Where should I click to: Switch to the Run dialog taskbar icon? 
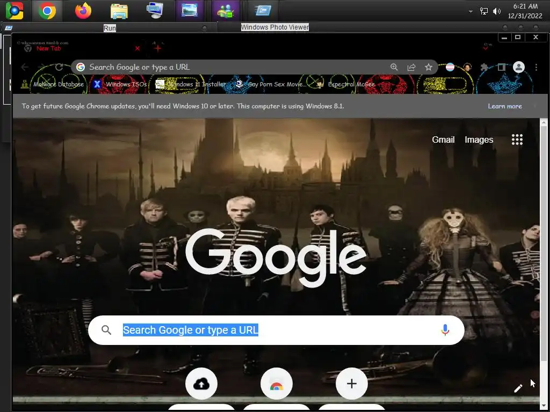click(x=262, y=11)
